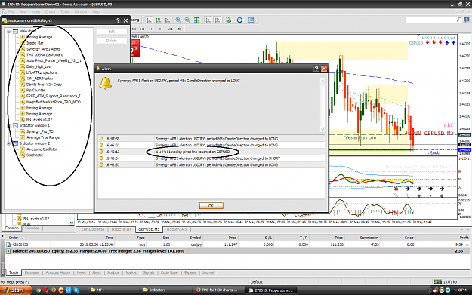
Task: Click the Edit button in Indicators dialog
Action: coord(112,32)
